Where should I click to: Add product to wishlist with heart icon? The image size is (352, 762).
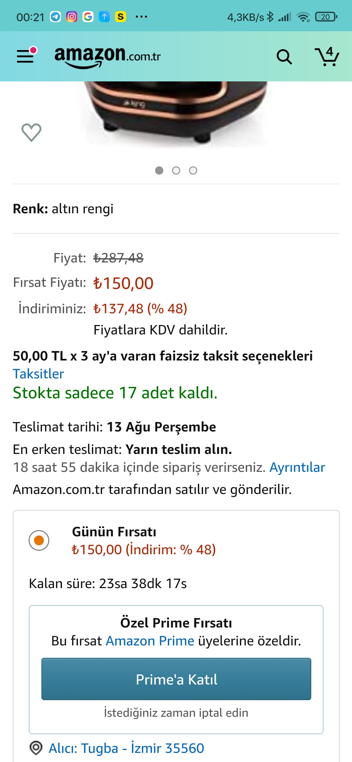click(31, 133)
